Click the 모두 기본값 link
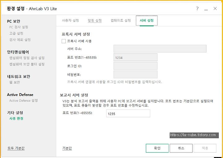 point(16,148)
